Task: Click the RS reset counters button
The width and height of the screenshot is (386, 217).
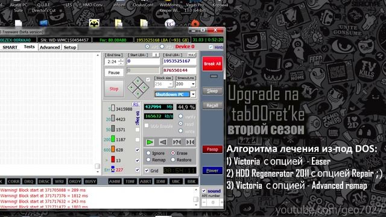Action: click(136, 104)
